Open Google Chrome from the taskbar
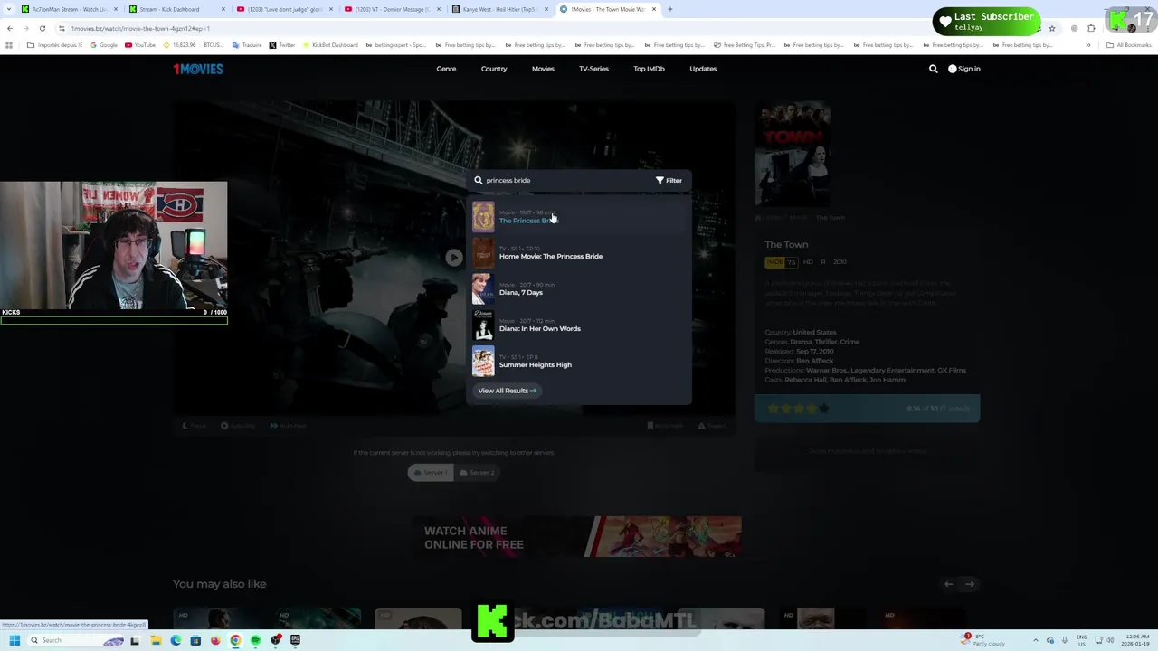1158x651 pixels. 235,640
